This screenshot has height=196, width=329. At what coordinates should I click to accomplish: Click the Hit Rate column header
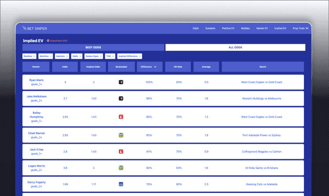(178, 67)
